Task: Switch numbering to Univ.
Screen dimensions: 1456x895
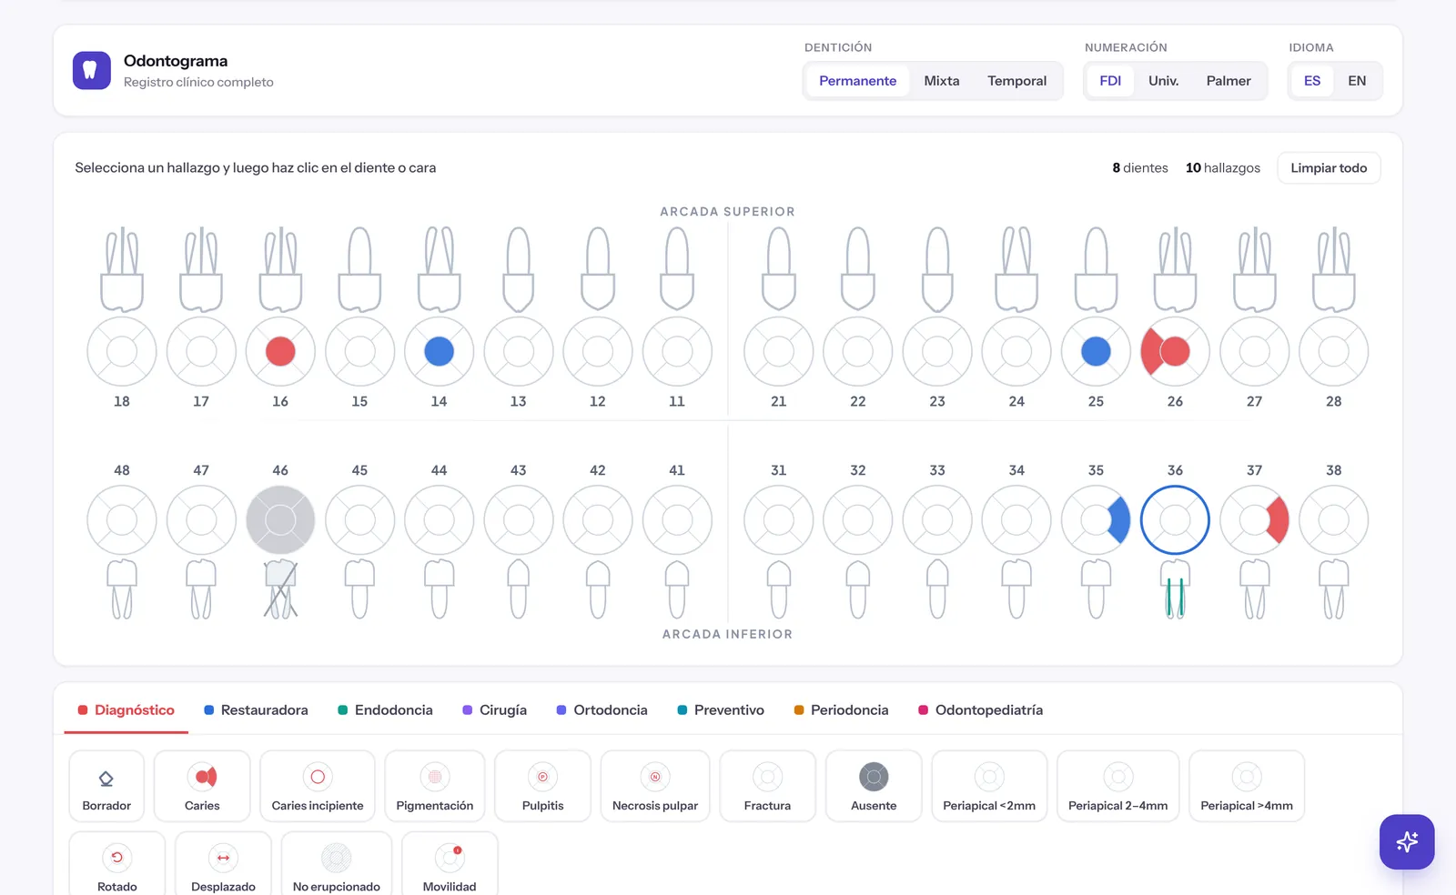Action: [1164, 81]
